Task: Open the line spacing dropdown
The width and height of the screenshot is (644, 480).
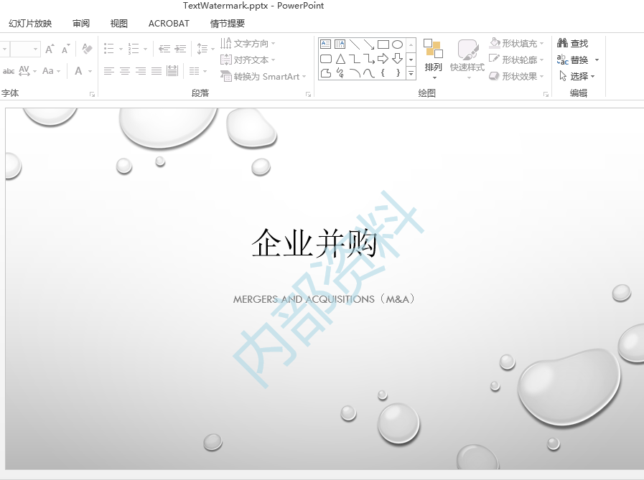Action: [205, 49]
